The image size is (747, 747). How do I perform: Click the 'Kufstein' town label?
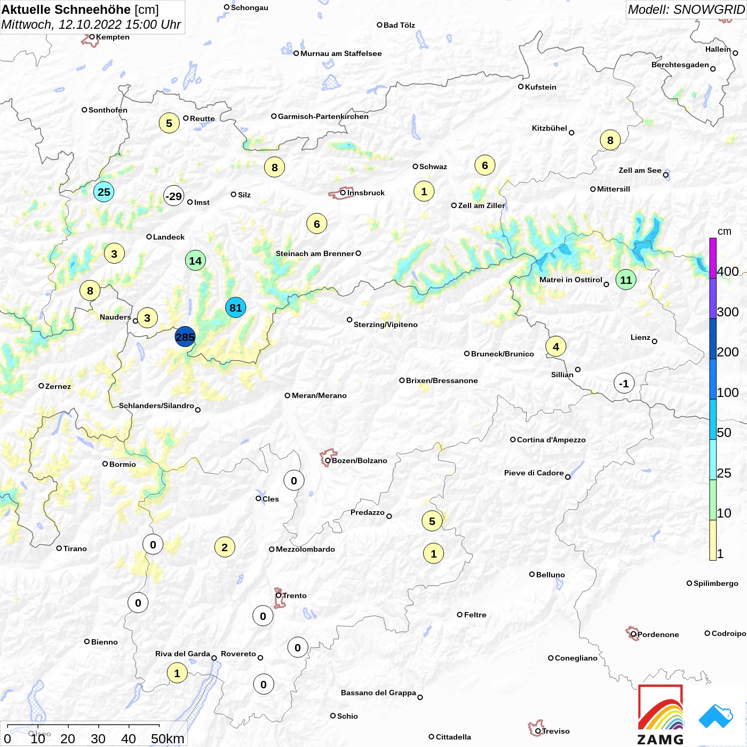coord(541,87)
